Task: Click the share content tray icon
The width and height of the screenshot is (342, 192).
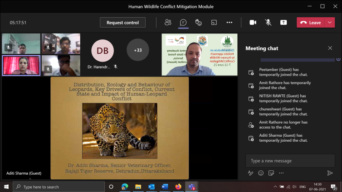Action: [283, 22]
